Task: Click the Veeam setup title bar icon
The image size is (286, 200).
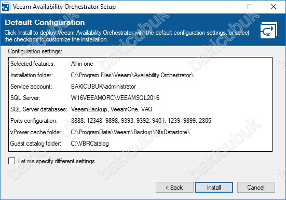Action: [x=6, y=7]
